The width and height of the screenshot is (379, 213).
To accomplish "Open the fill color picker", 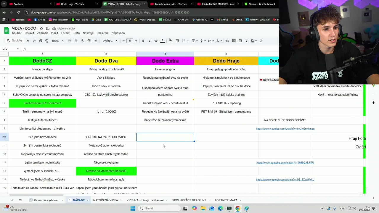I will [x=170, y=41].
